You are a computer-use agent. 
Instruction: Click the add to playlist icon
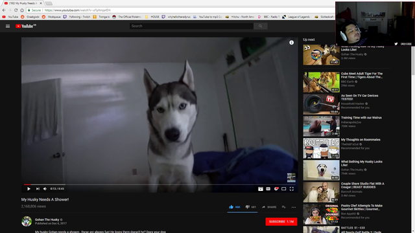tap(284, 207)
